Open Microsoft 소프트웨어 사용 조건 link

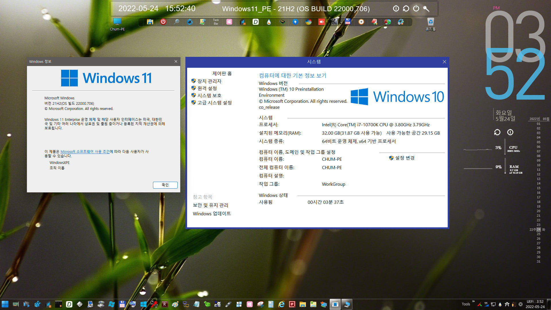point(85,152)
